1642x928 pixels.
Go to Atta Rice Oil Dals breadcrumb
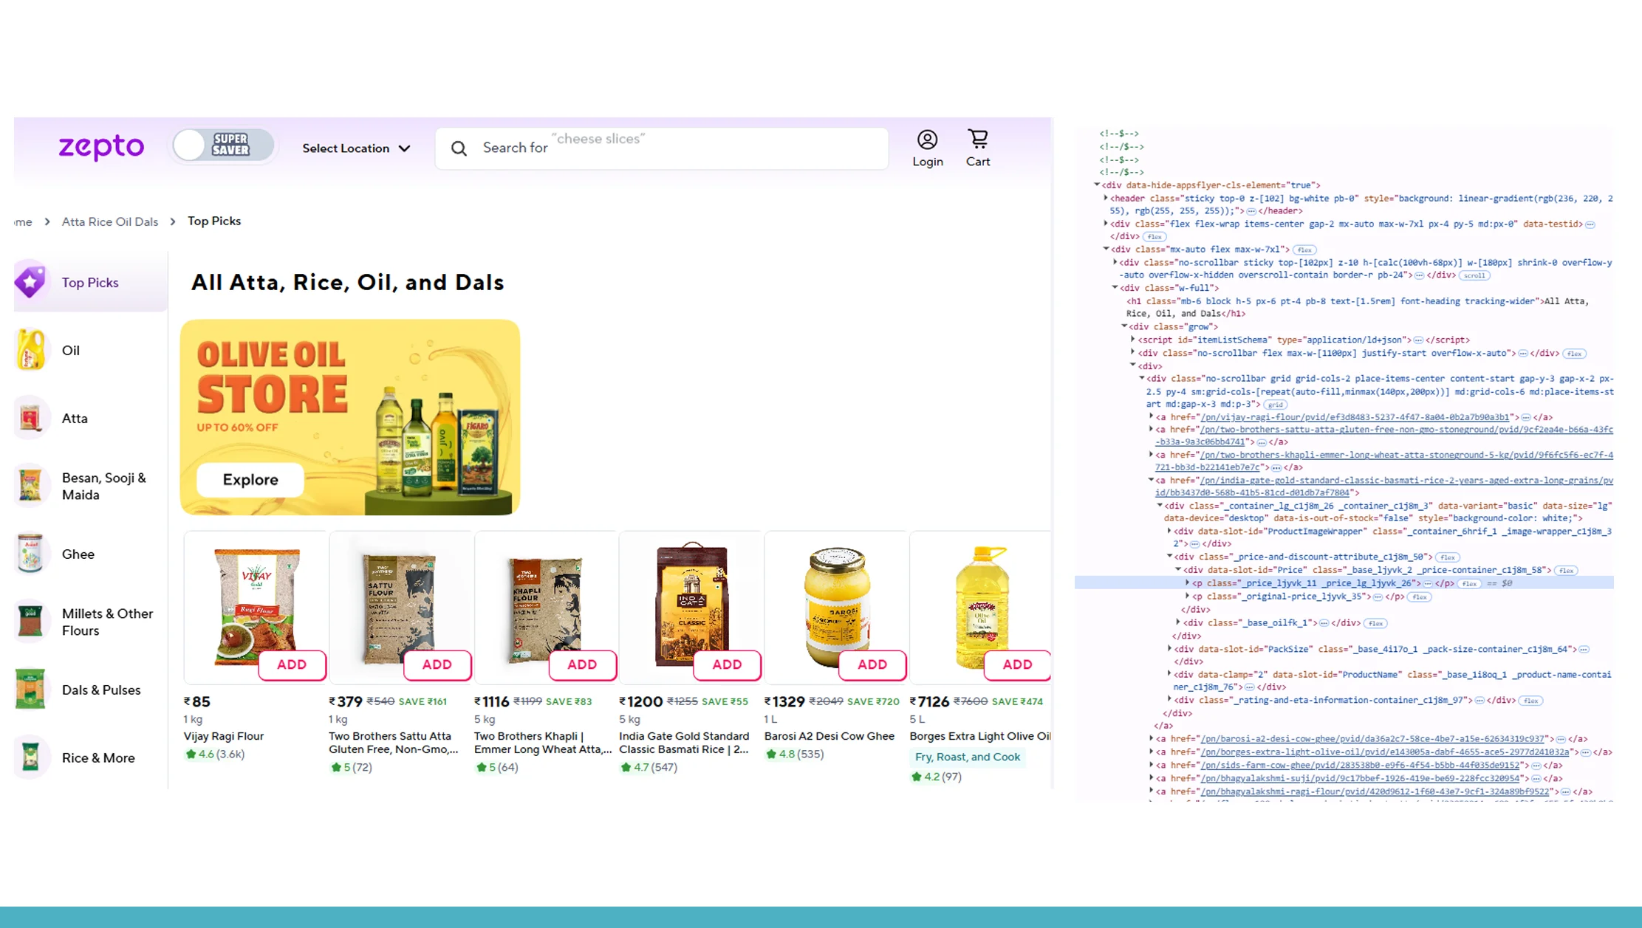point(110,221)
